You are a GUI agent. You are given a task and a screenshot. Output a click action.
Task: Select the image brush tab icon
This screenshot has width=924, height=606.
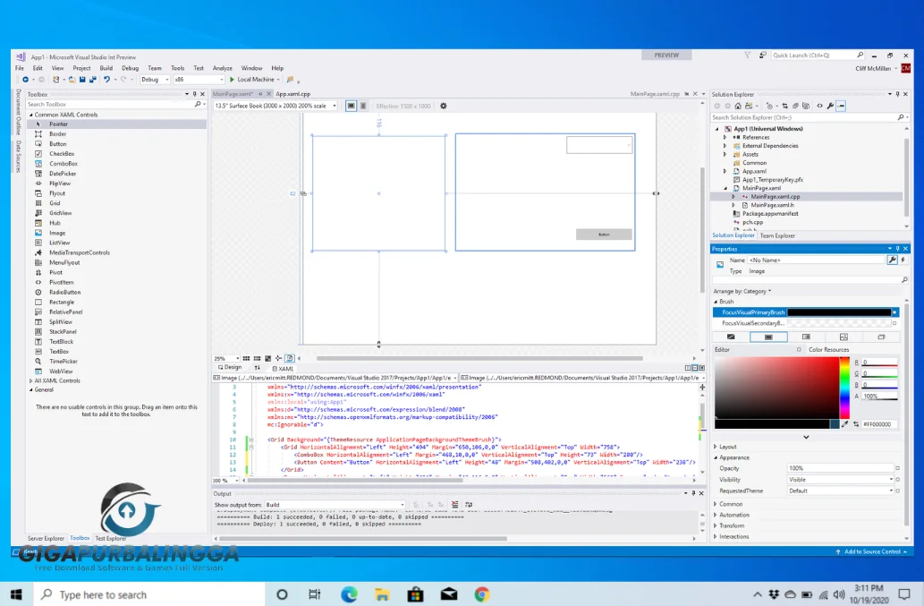click(843, 337)
